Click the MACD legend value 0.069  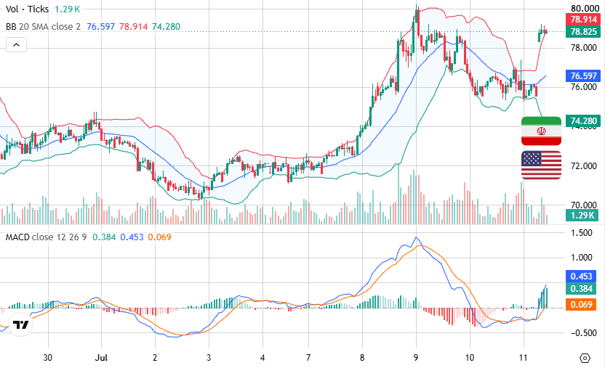tap(159, 237)
